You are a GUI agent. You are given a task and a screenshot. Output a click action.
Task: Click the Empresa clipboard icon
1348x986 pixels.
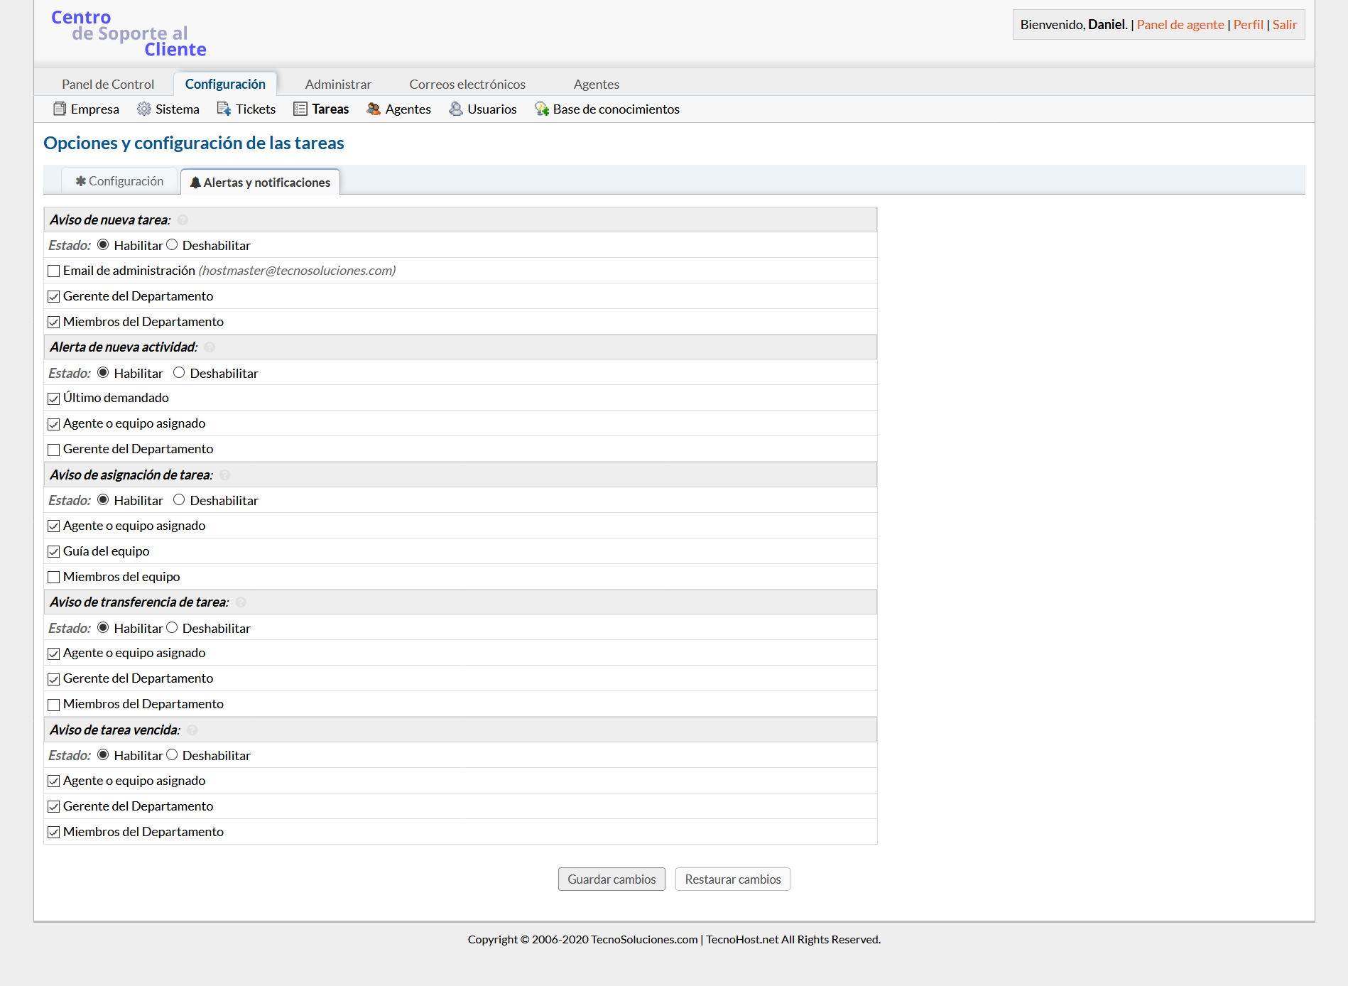[x=60, y=109]
